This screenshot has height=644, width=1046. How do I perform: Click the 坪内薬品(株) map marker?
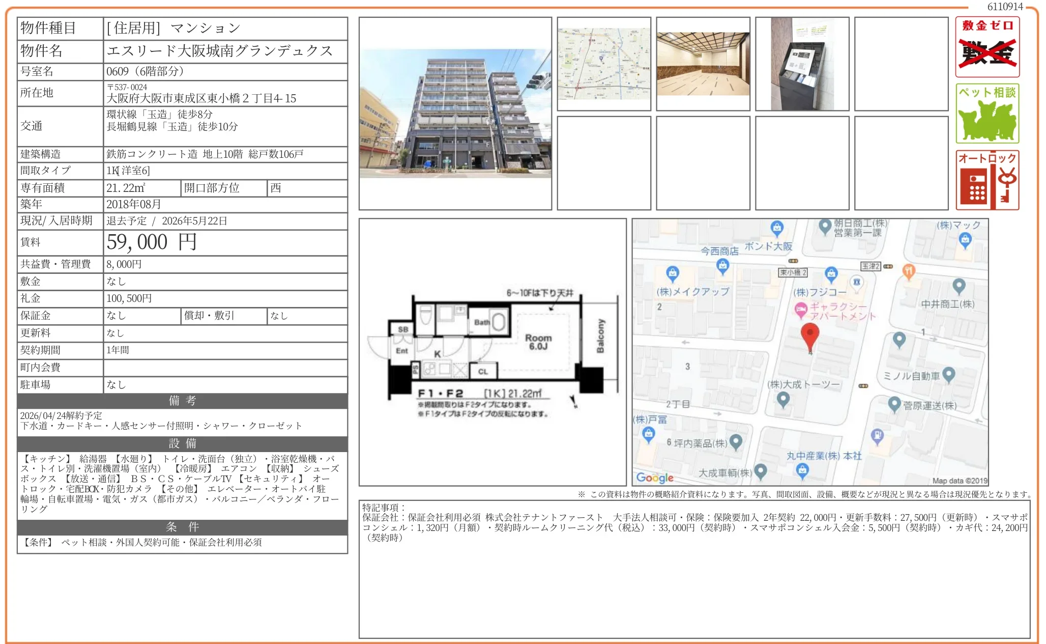tap(736, 441)
